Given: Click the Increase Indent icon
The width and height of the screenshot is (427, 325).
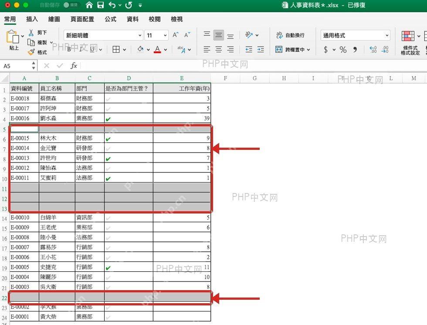Looking at the screenshot, I should [261, 49].
